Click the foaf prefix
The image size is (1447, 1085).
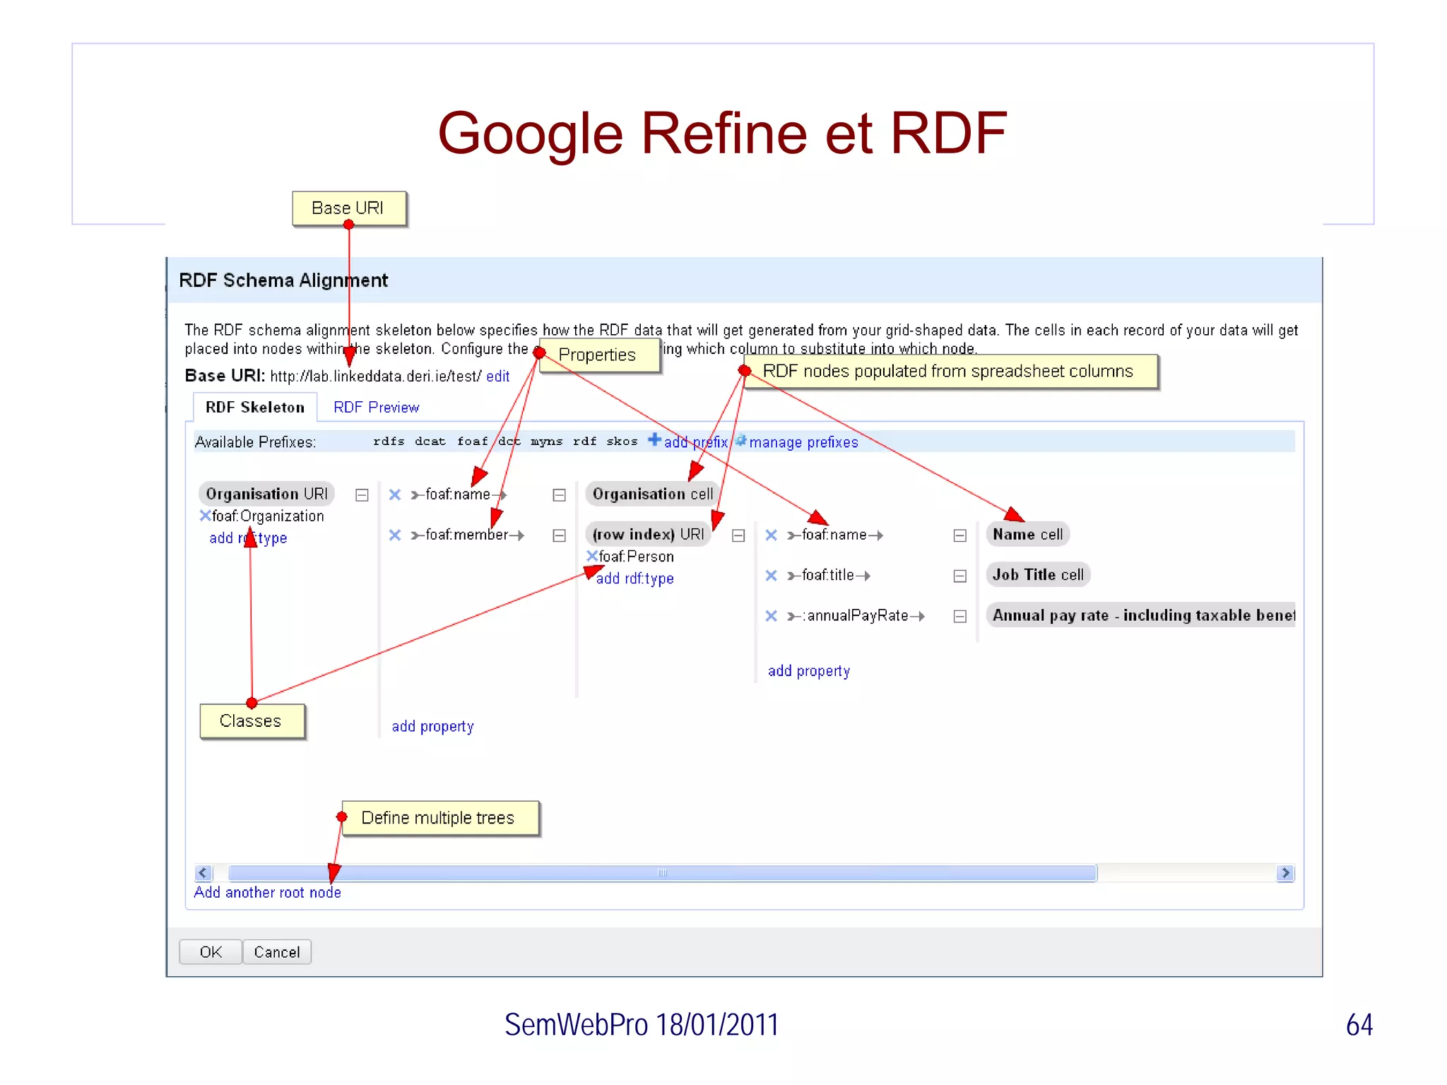(x=472, y=441)
